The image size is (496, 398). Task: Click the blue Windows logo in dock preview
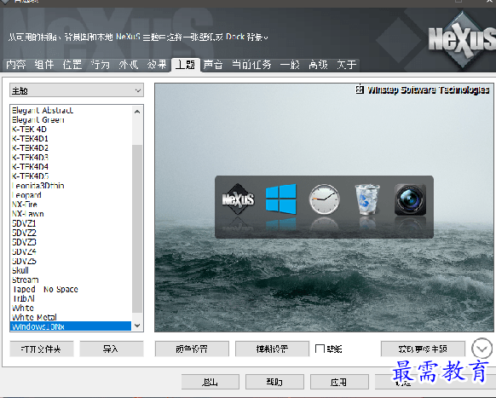[x=281, y=199]
